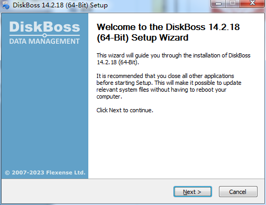Click the DiskBoss Data Management logo
266x205 pixels.
point(44,33)
